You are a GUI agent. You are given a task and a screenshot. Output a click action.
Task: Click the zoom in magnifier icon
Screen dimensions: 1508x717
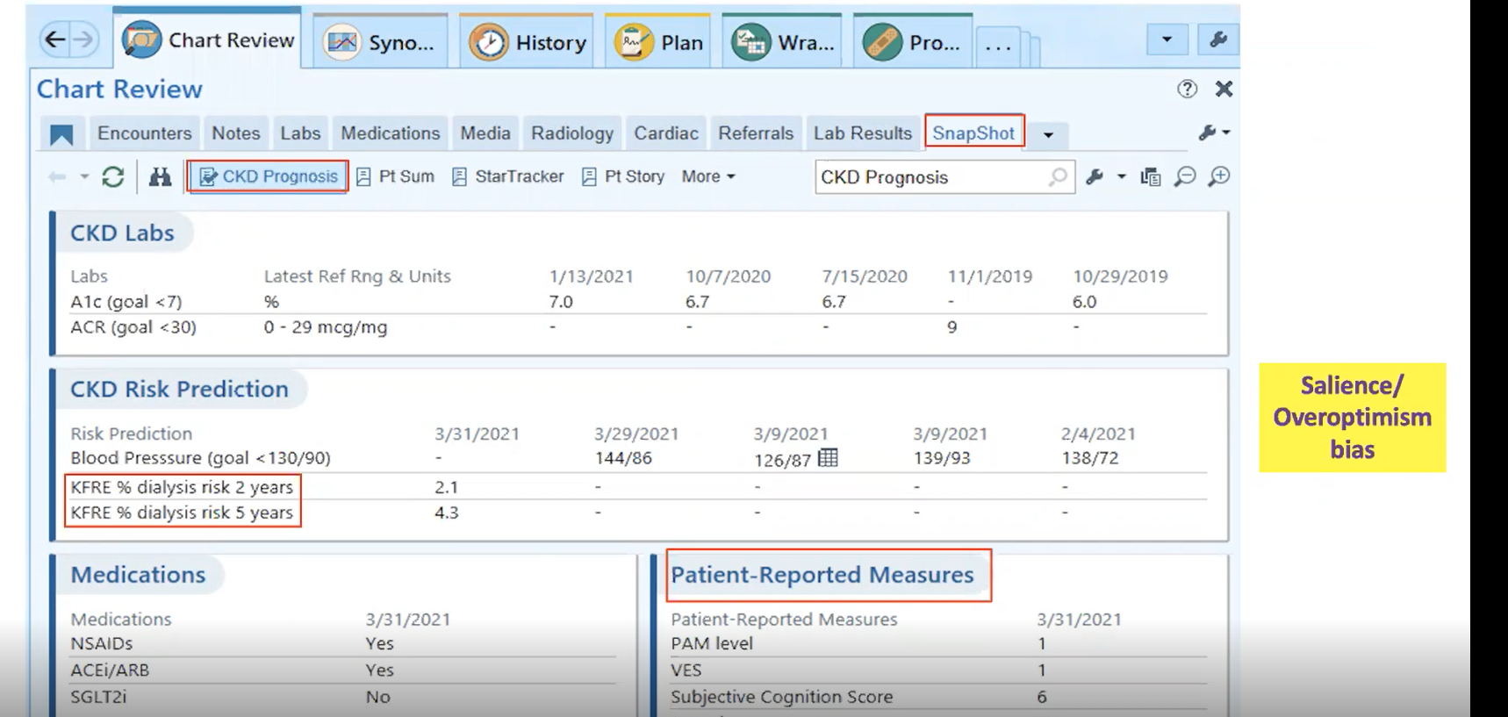[x=1219, y=176]
